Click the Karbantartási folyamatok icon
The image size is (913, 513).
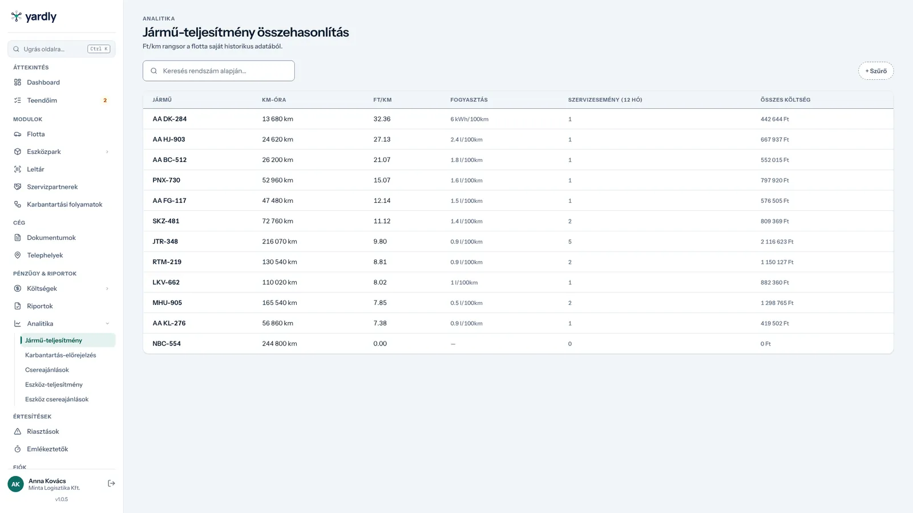[x=18, y=204]
